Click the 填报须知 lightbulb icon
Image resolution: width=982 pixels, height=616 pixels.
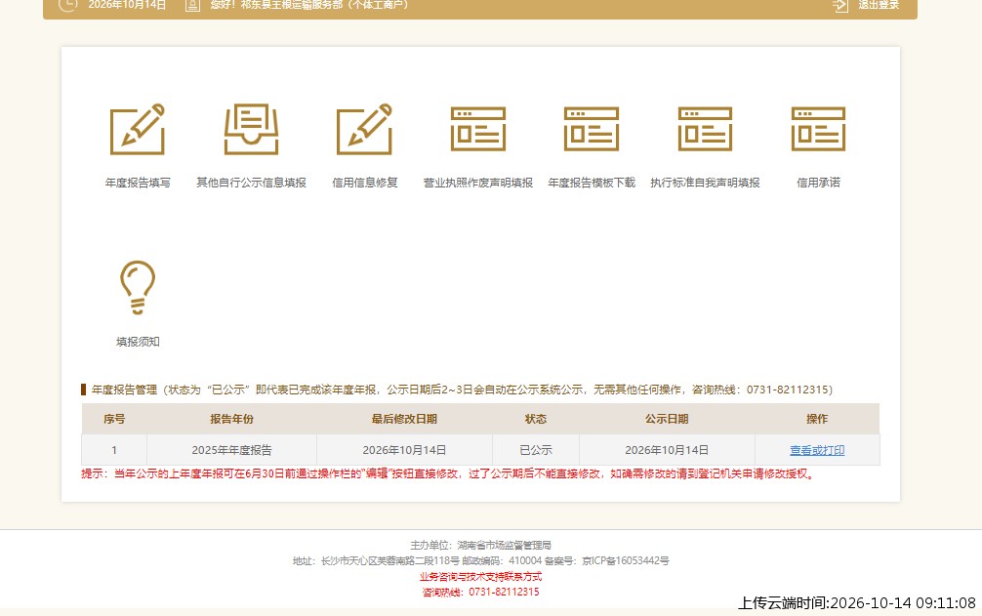tap(138, 287)
